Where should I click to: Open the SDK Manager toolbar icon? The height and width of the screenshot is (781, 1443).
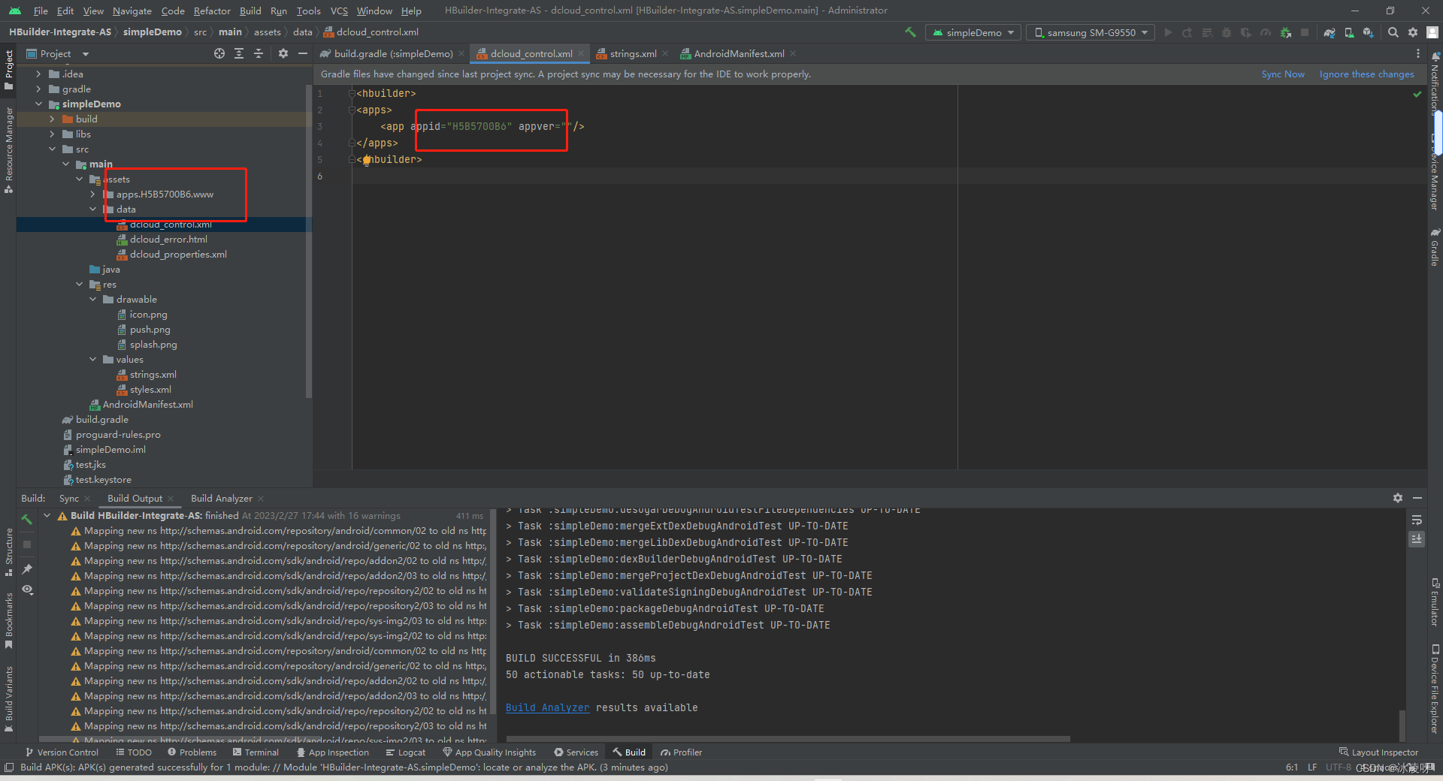pos(1369,32)
